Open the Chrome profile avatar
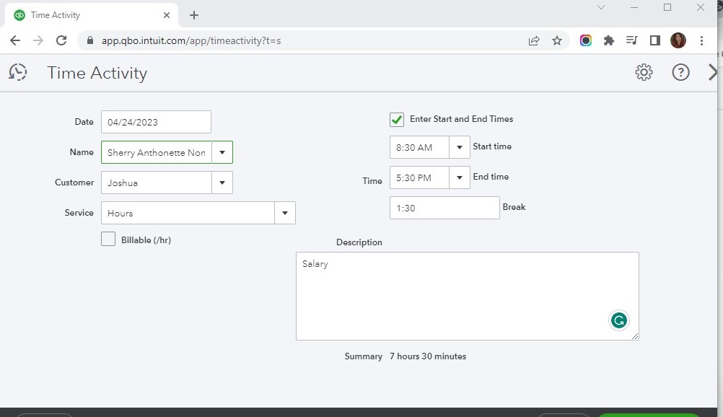The height and width of the screenshot is (417, 723). pyautogui.click(x=678, y=40)
